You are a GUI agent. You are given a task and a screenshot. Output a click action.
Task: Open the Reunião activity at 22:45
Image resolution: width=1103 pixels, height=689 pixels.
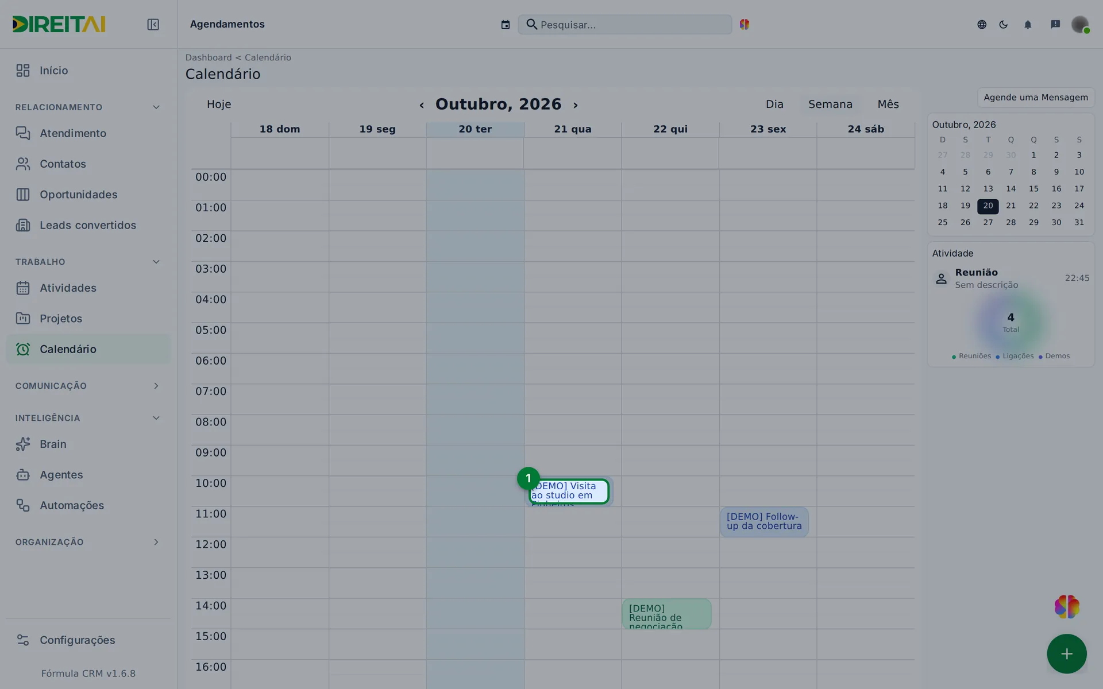pos(1011,278)
